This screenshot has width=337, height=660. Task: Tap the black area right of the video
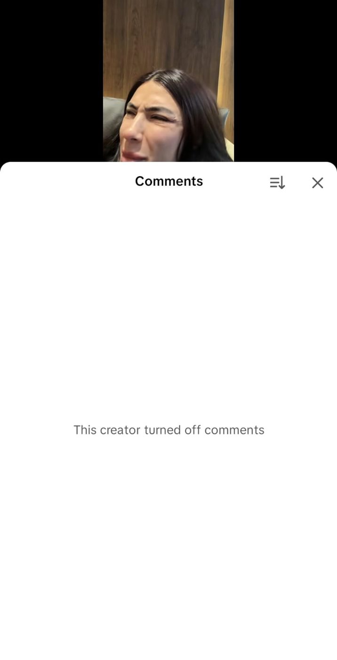[285, 81]
